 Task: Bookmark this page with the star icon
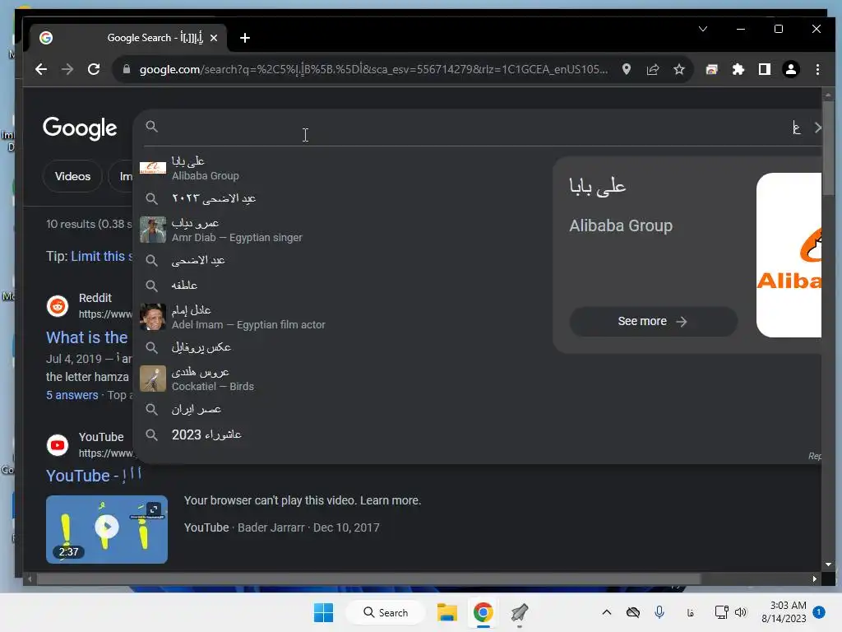click(x=679, y=69)
